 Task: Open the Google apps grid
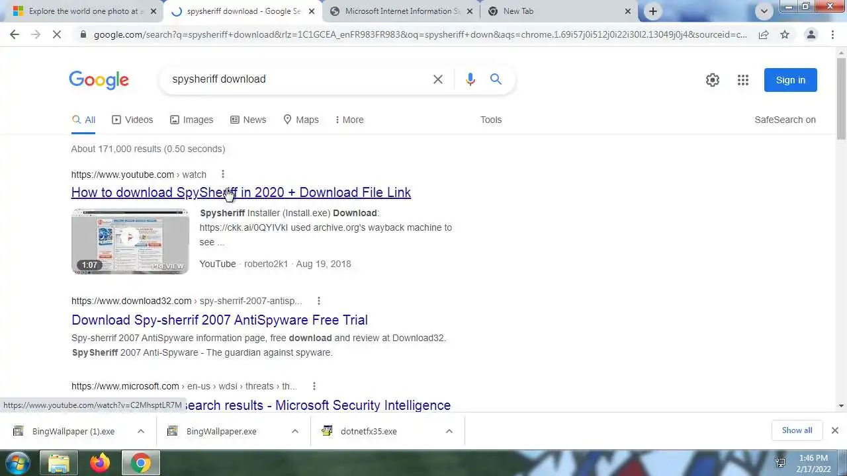(x=743, y=80)
